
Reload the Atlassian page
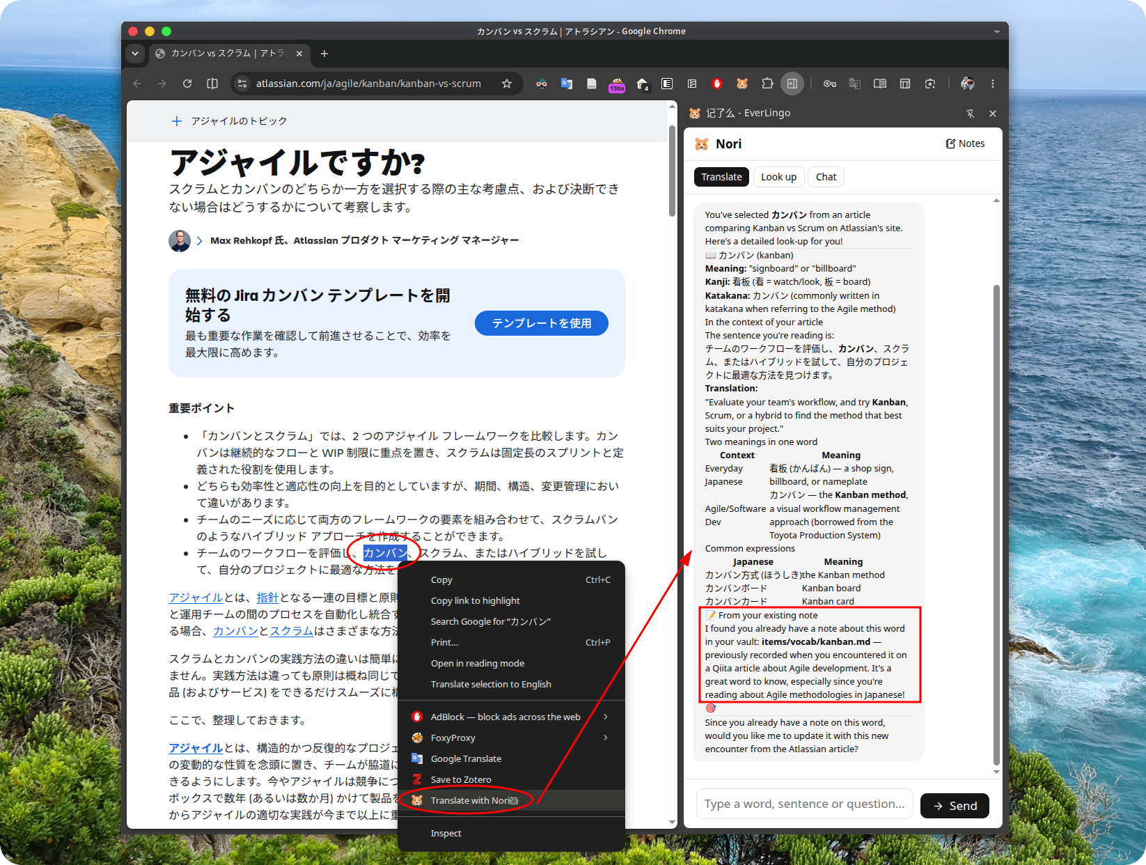click(x=187, y=84)
